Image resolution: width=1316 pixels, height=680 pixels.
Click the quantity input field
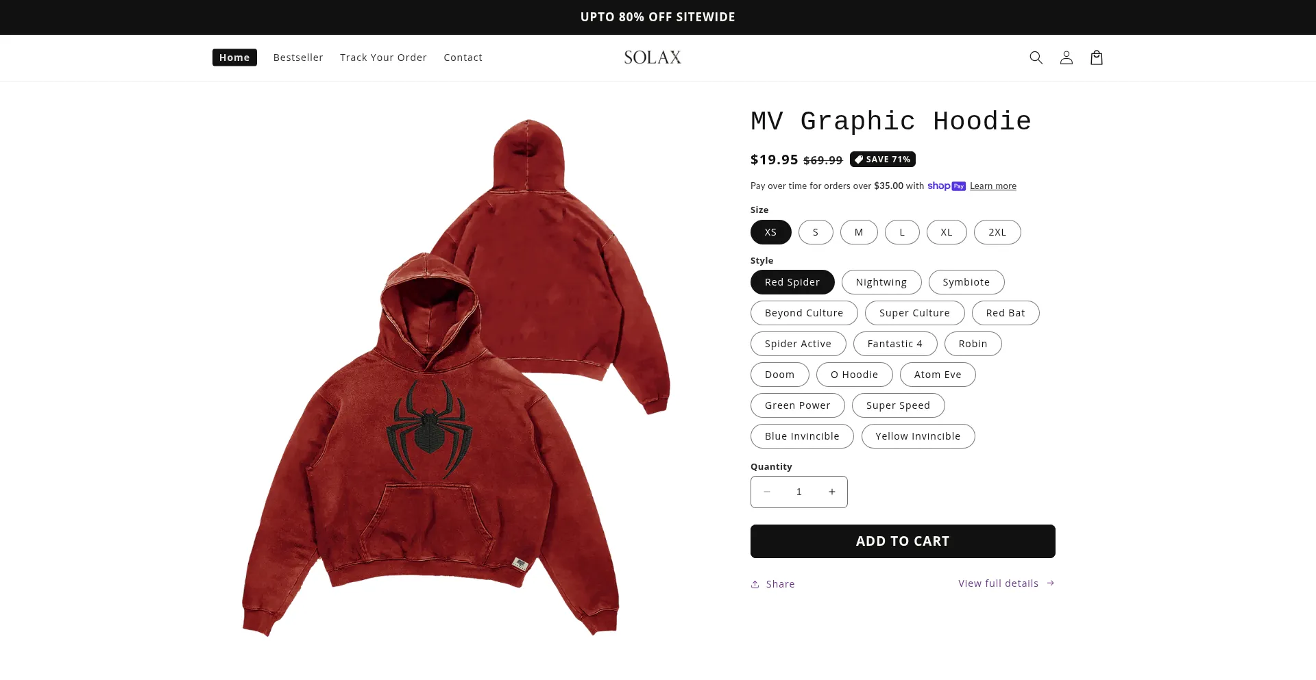[799, 492]
